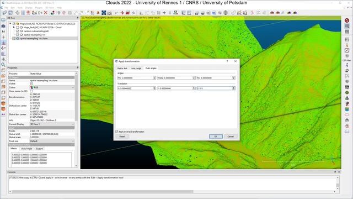
Task: Click the Phi angle input field
Action: [135, 77]
